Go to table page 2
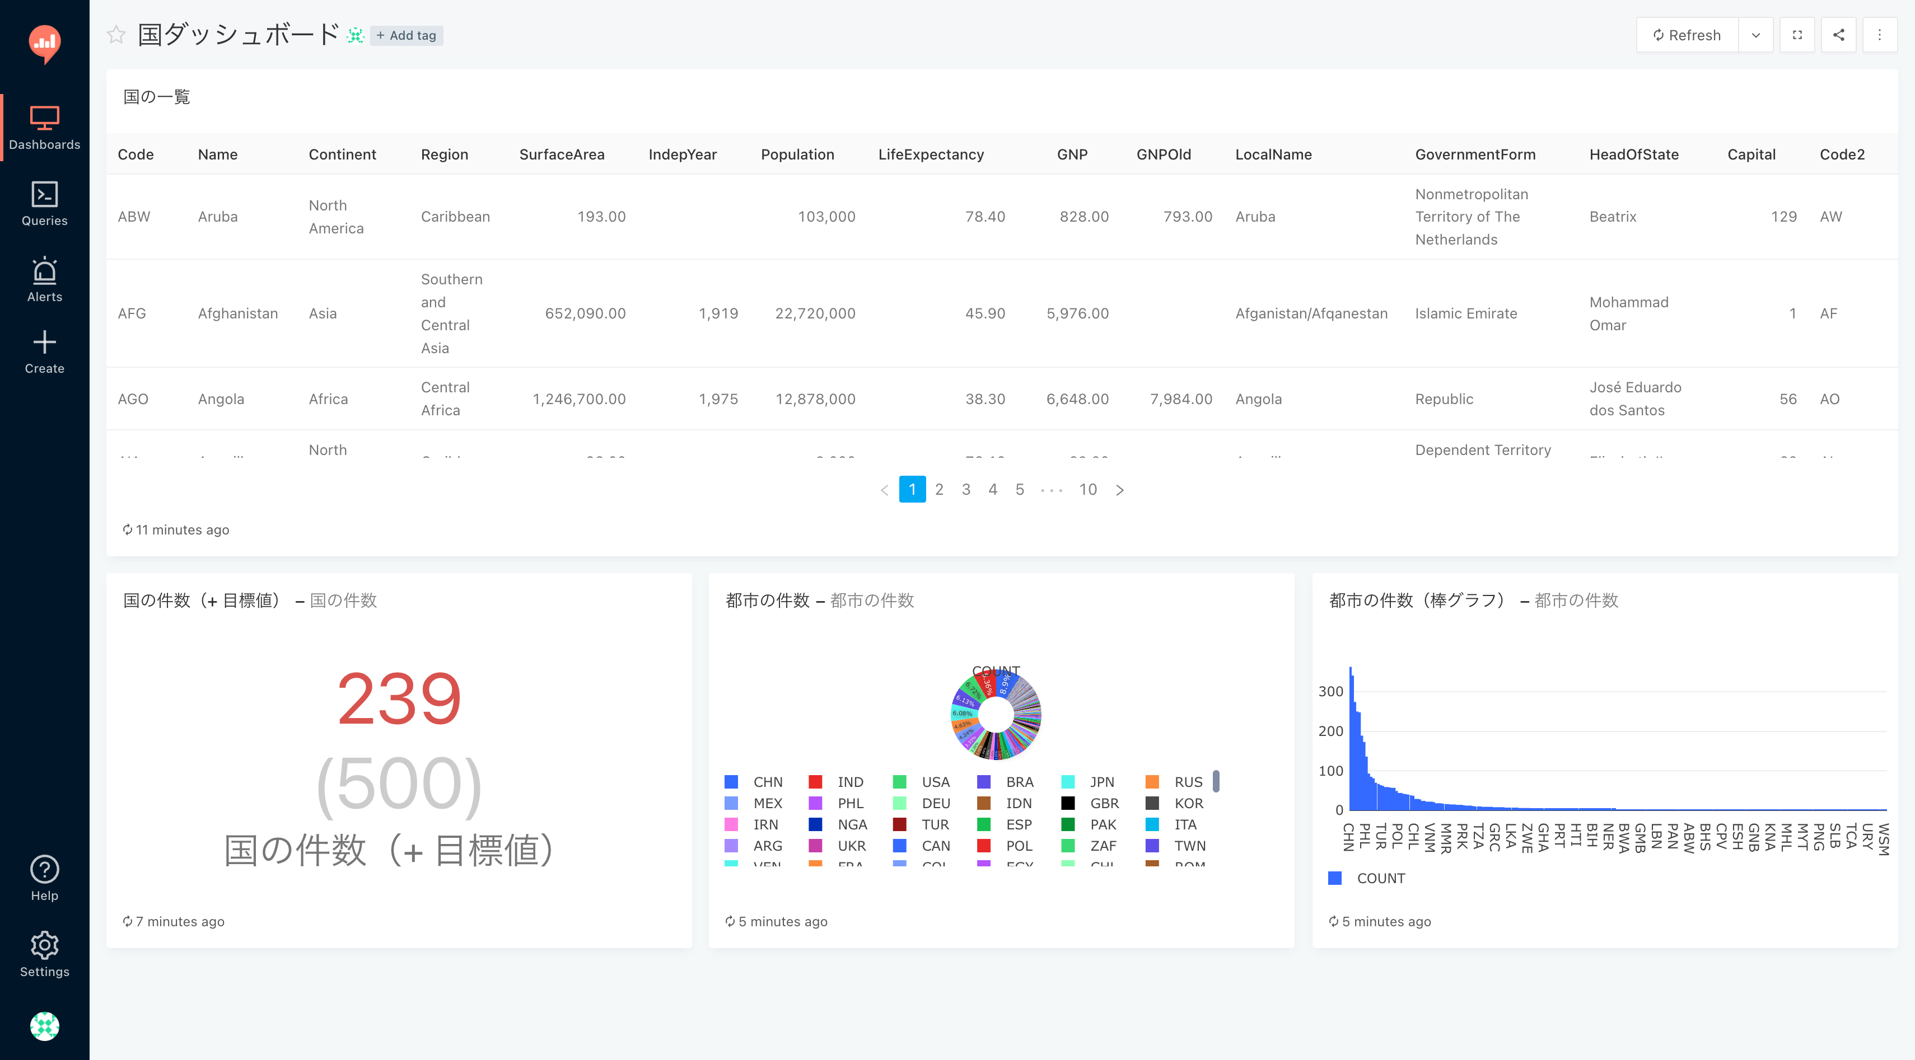Viewport: 1915px width, 1060px height. (939, 490)
